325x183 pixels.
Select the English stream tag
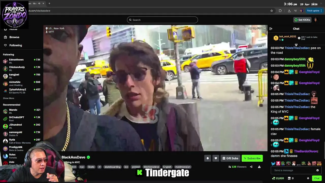point(167,167)
